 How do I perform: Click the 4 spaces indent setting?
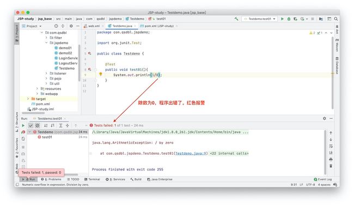tap(324, 185)
